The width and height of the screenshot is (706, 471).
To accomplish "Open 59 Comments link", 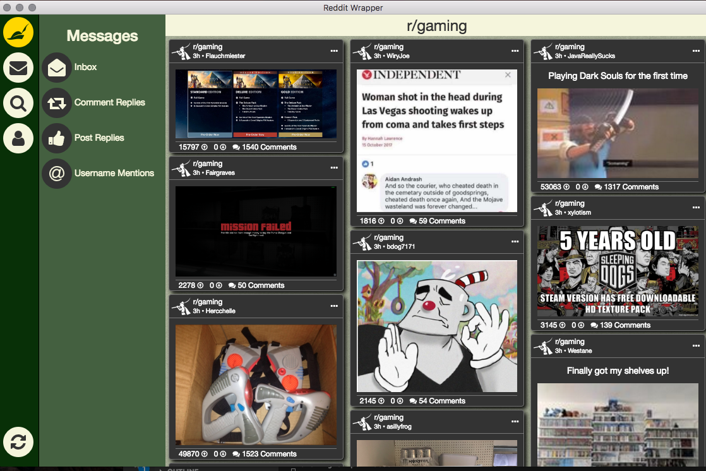I will (437, 221).
